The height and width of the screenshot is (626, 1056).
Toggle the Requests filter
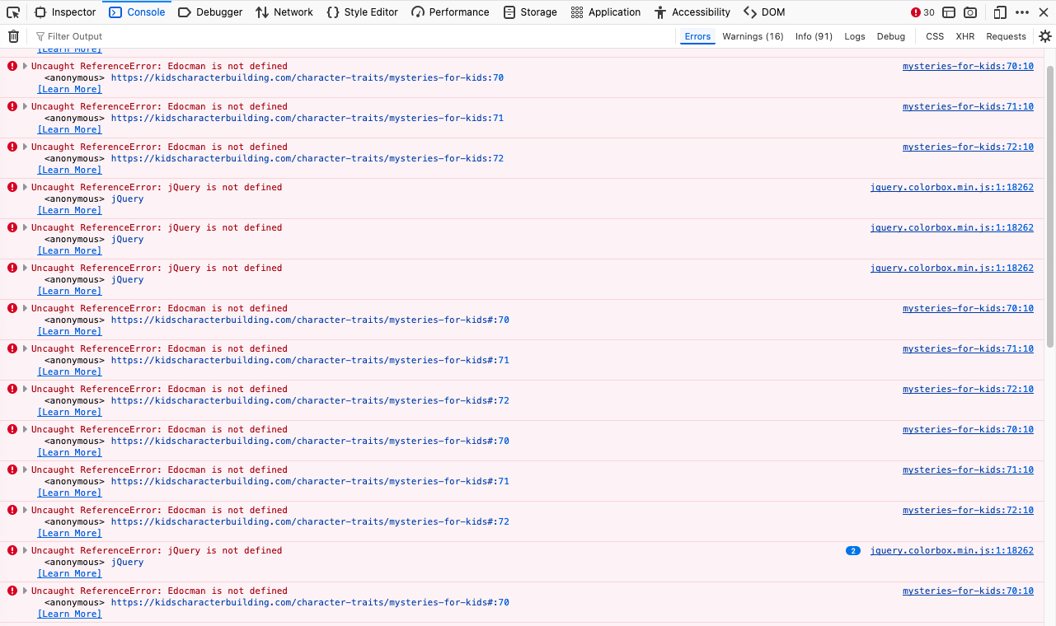tap(1006, 36)
